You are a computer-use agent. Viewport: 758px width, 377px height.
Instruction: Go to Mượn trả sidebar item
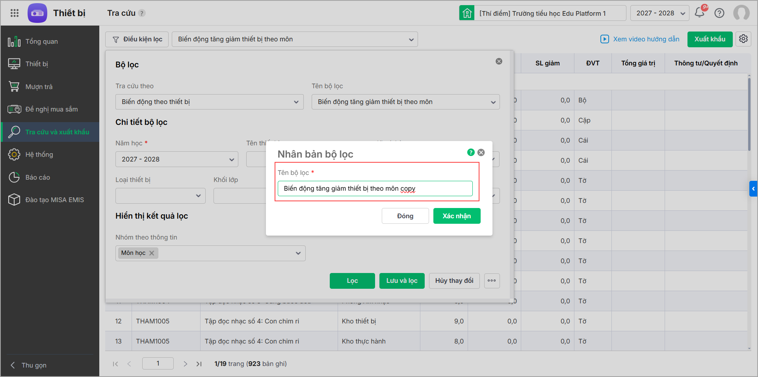click(x=39, y=87)
